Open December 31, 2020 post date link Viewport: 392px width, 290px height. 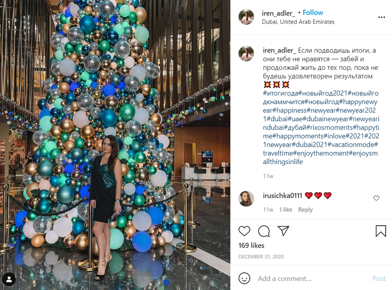(x=261, y=256)
